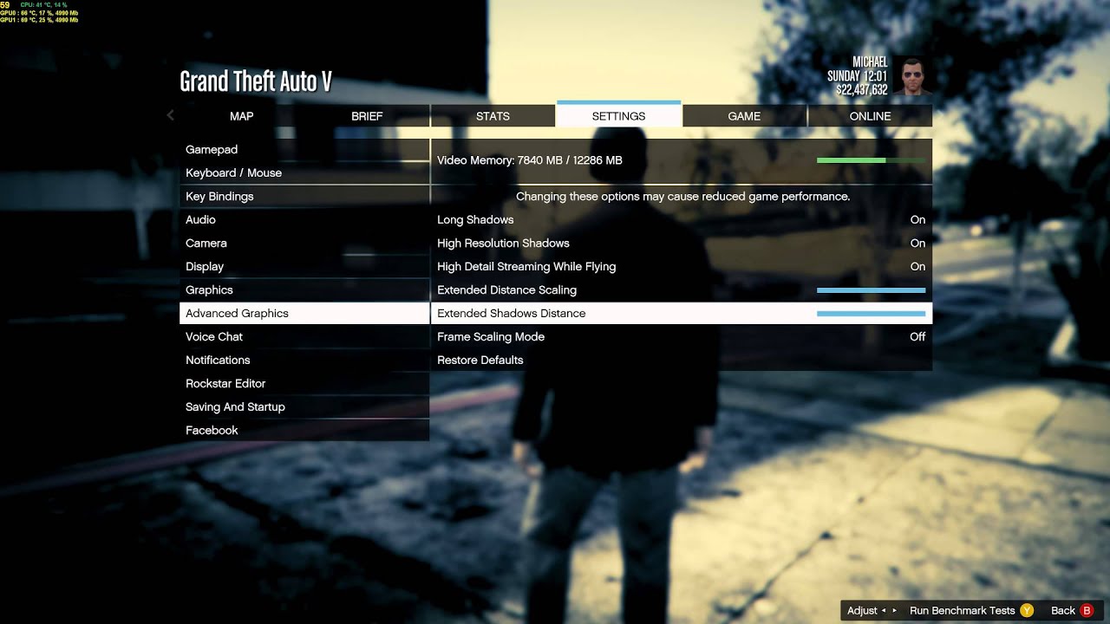Viewport: 1110px width, 624px height.
Task: Select Advanced Graphics category
Action: click(304, 314)
